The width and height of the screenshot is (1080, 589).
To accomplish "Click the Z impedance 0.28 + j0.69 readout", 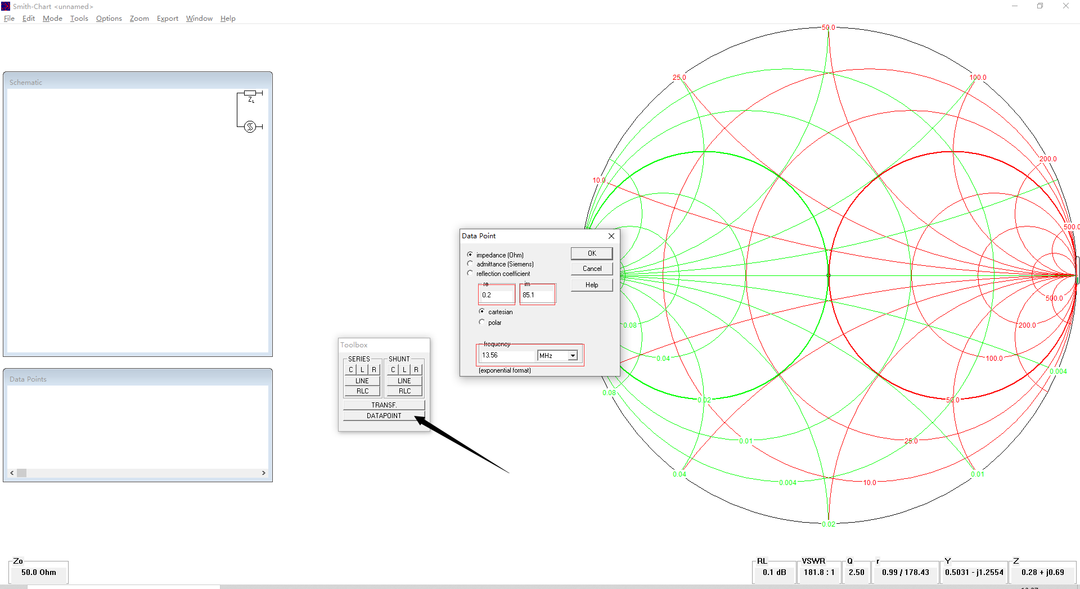I will (x=1043, y=572).
